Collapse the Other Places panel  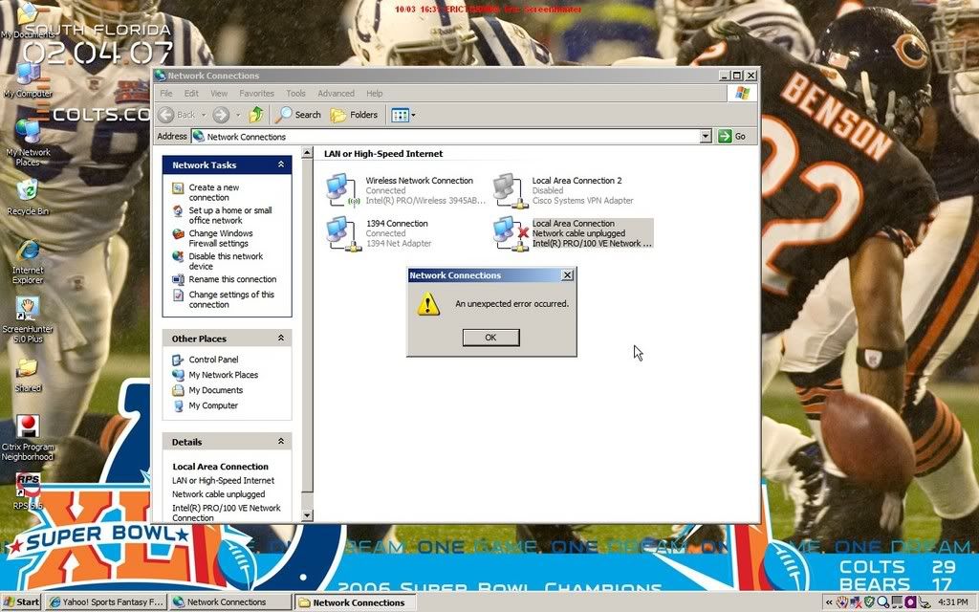point(281,339)
